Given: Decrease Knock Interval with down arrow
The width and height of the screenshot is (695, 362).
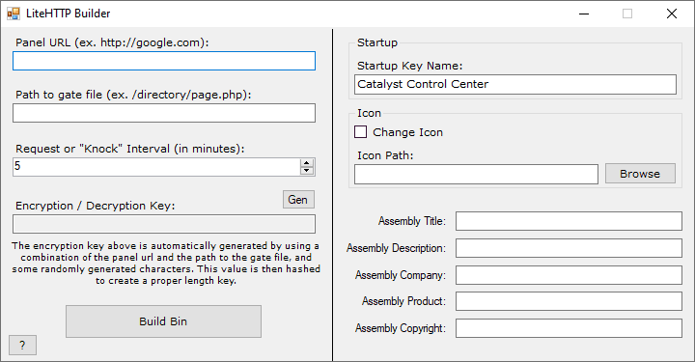Looking at the screenshot, I should click(x=307, y=171).
